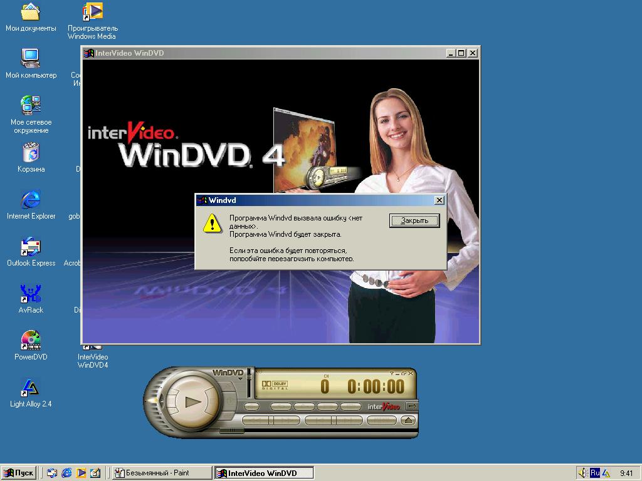This screenshot has width=642, height=481.
Task: Launch Windows Media Player from quick launch
Action: [x=81, y=473]
